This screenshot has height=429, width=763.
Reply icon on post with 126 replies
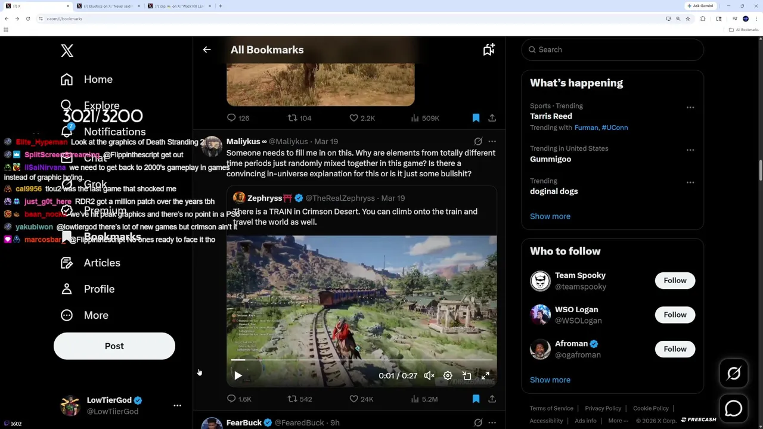(x=231, y=118)
